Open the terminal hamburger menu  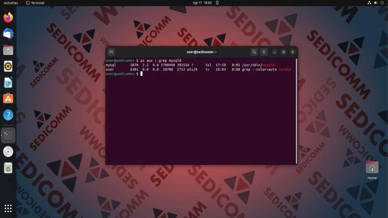[x=264, y=52]
